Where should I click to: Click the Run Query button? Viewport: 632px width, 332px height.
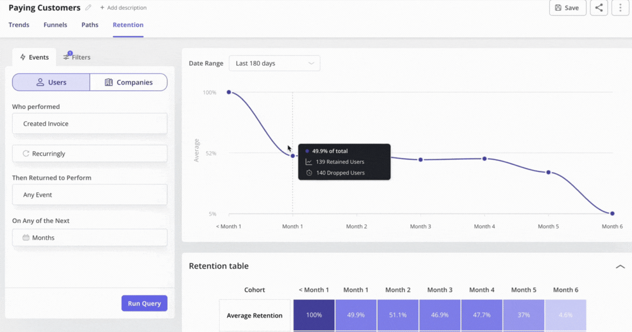144,303
